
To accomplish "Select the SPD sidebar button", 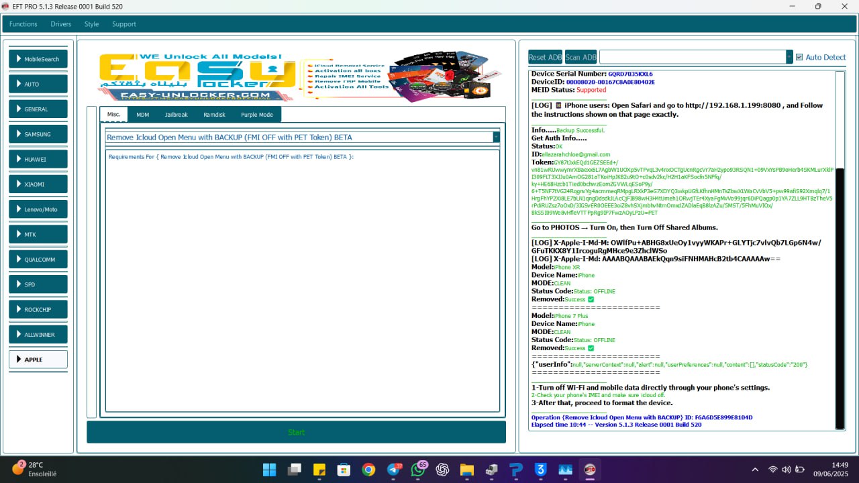I will (x=38, y=284).
